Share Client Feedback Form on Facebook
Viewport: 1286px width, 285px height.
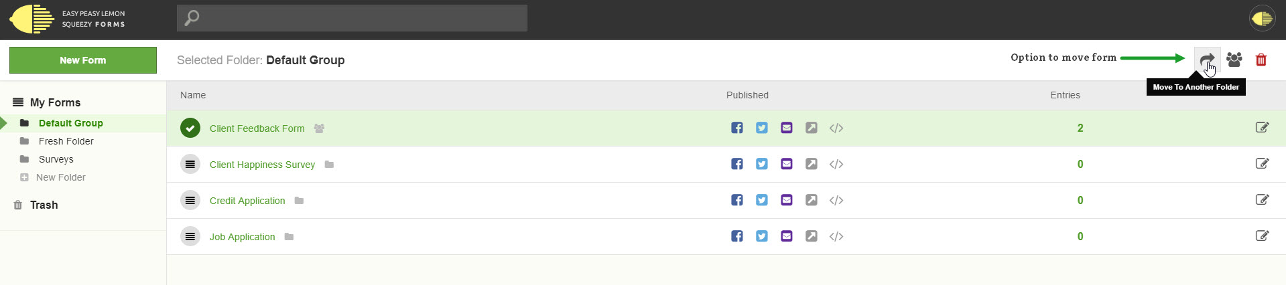tap(736, 128)
